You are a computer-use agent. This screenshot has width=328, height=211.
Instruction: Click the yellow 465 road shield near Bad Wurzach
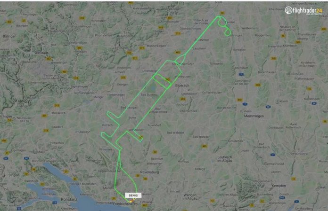205,146
